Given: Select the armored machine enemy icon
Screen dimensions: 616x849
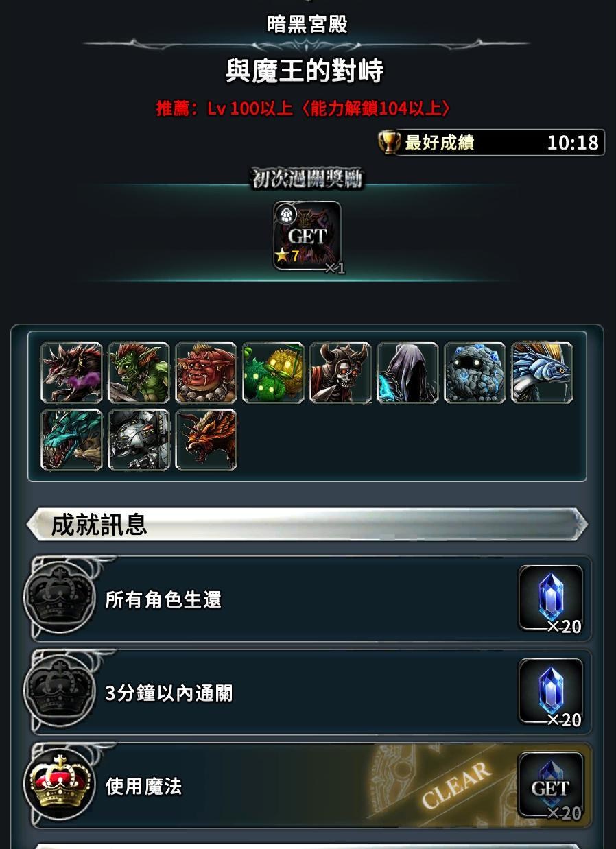Looking at the screenshot, I should coord(139,440).
